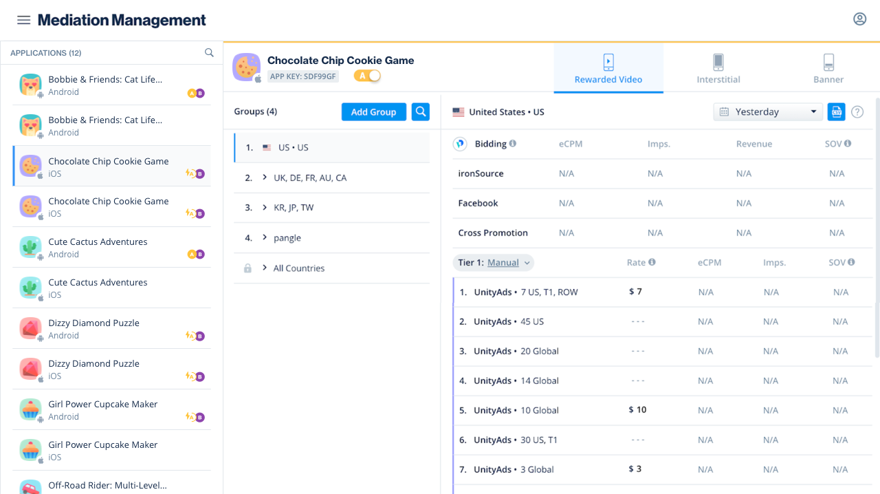Export report with the CSV icon

[x=836, y=111]
